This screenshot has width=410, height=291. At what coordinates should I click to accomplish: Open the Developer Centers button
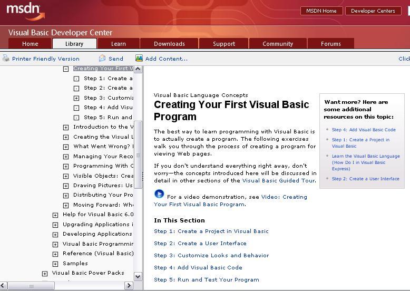(373, 11)
